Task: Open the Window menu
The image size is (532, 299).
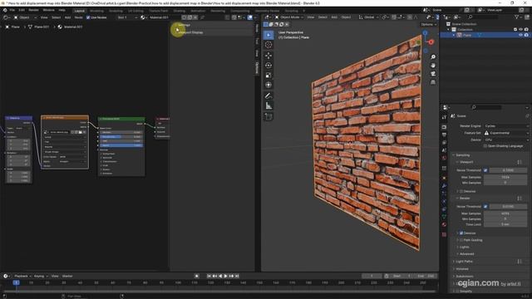Action: 48,10
